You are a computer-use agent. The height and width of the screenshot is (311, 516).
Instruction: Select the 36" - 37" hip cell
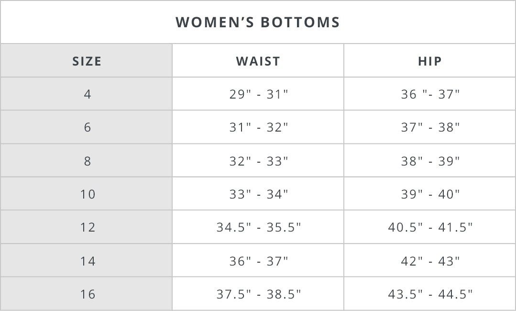pos(430,94)
